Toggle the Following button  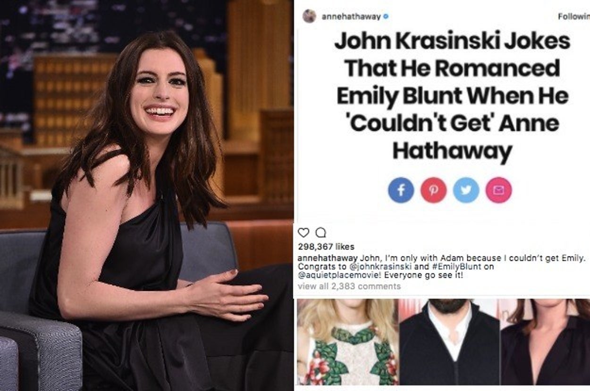tap(573, 16)
